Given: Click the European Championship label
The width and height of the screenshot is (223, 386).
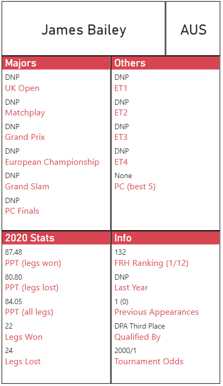Looking at the screenshot, I should click(x=52, y=162).
